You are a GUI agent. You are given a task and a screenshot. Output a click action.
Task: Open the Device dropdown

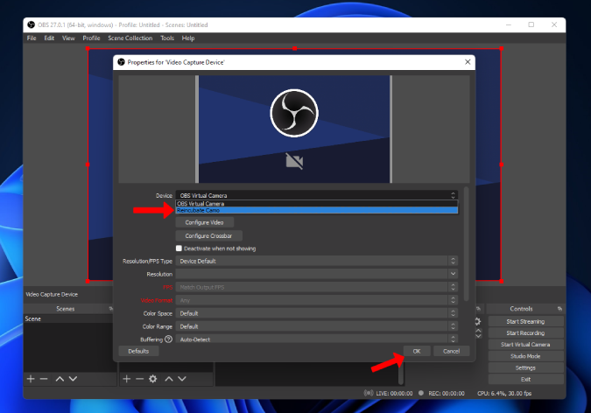pyautogui.click(x=317, y=195)
